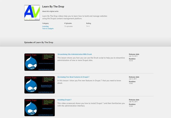
Task: Click the Learn By The Drop series title
Action: (x=53, y=7)
